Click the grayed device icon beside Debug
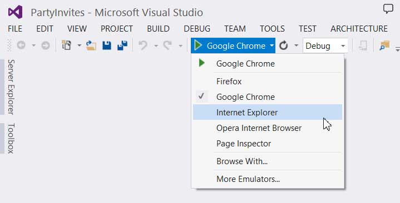 click(363, 45)
